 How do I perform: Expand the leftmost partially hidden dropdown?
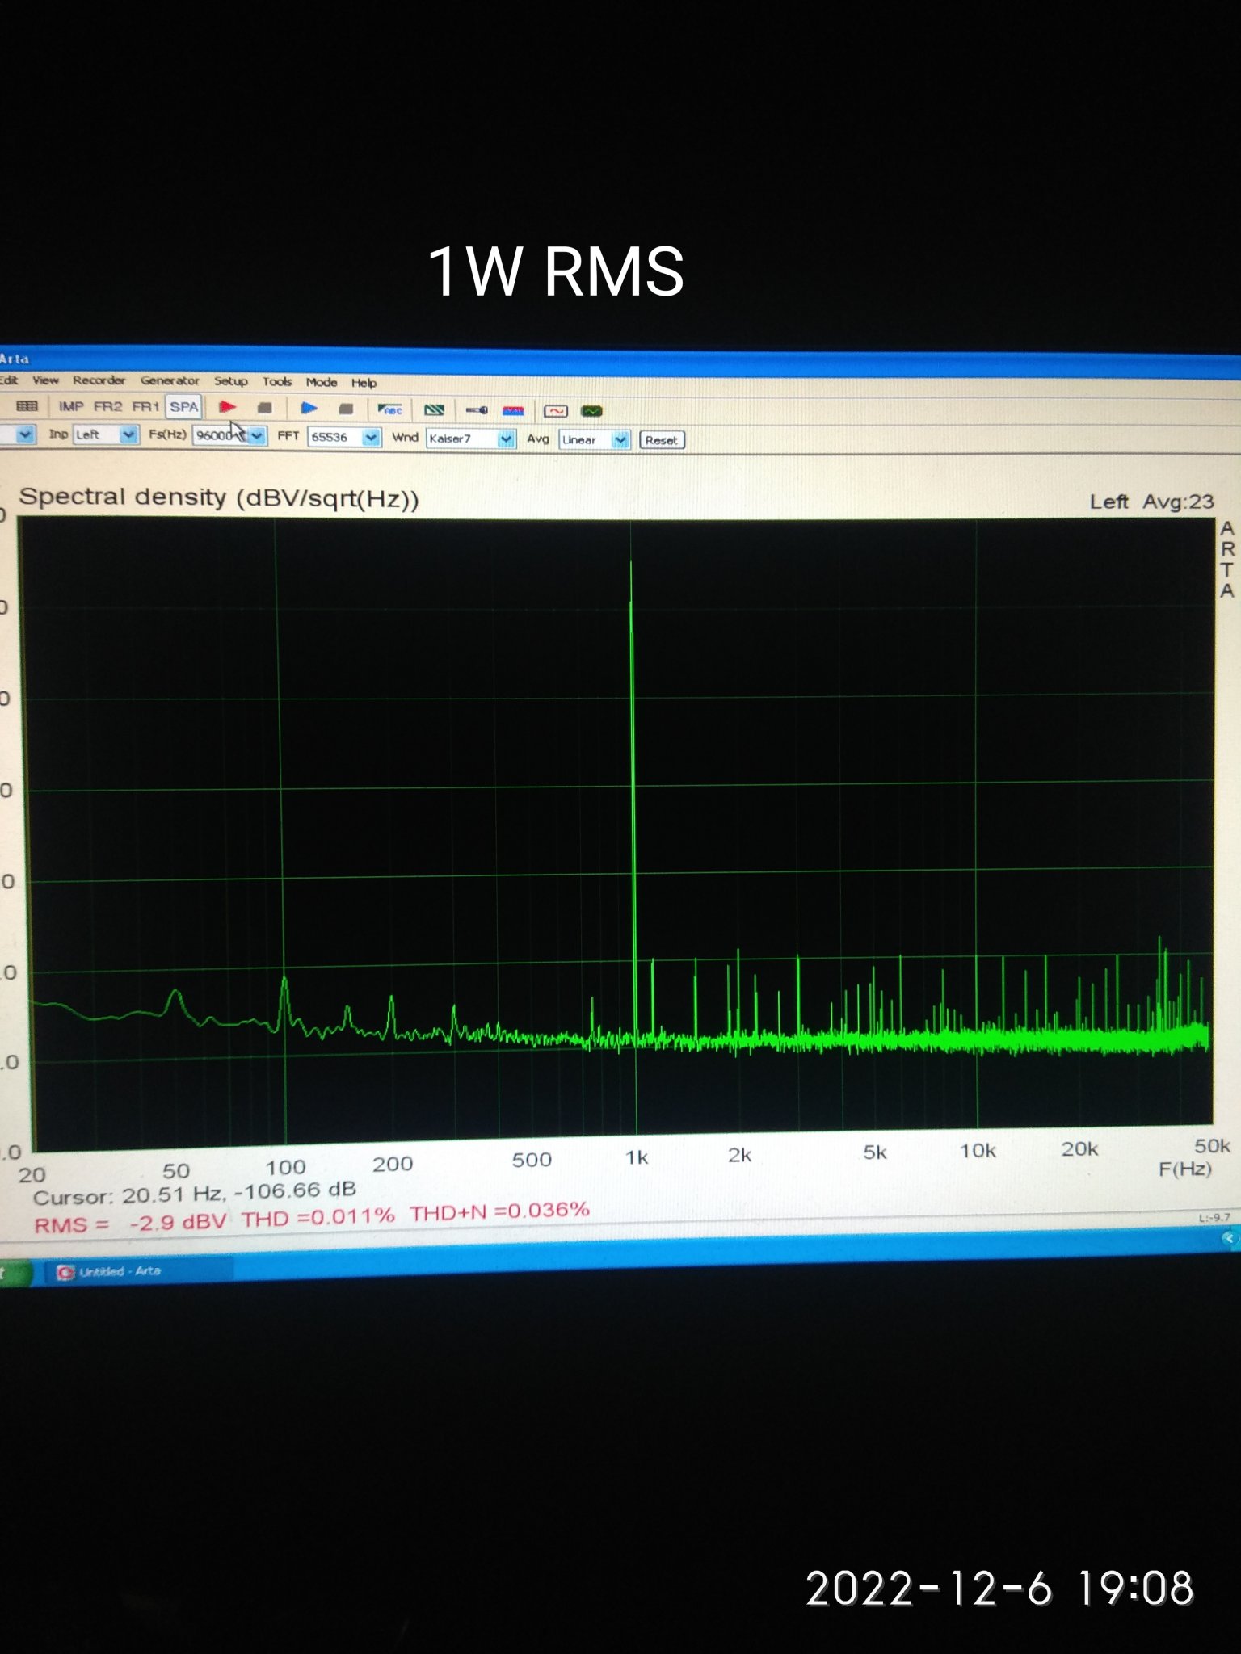coord(24,434)
